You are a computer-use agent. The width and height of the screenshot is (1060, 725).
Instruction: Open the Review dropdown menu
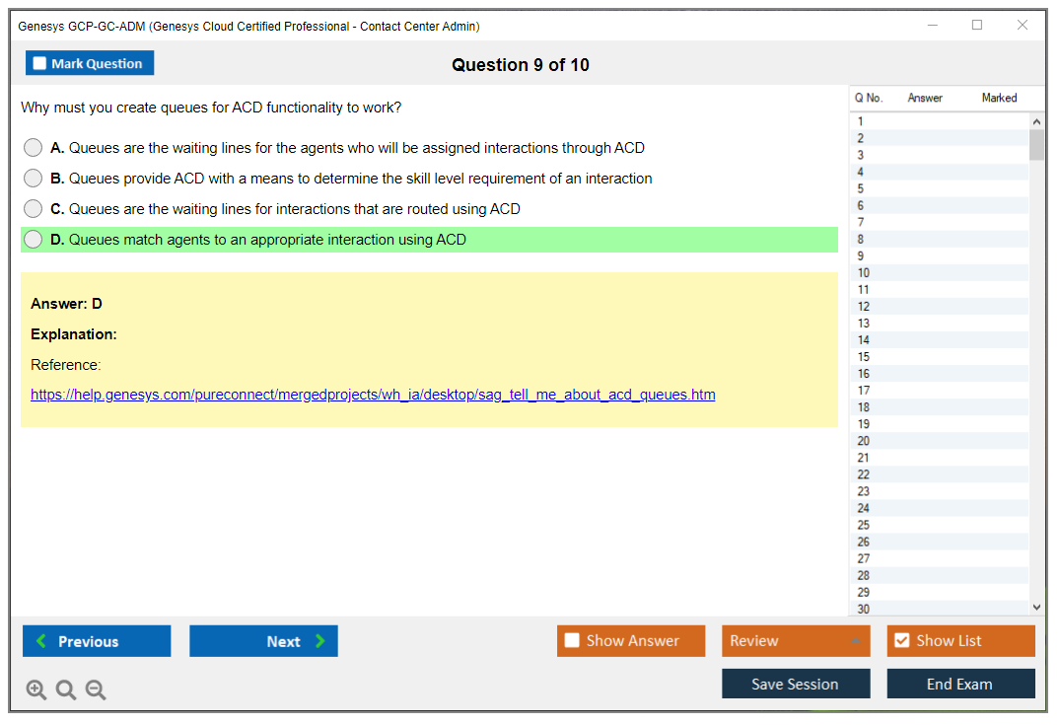click(796, 641)
